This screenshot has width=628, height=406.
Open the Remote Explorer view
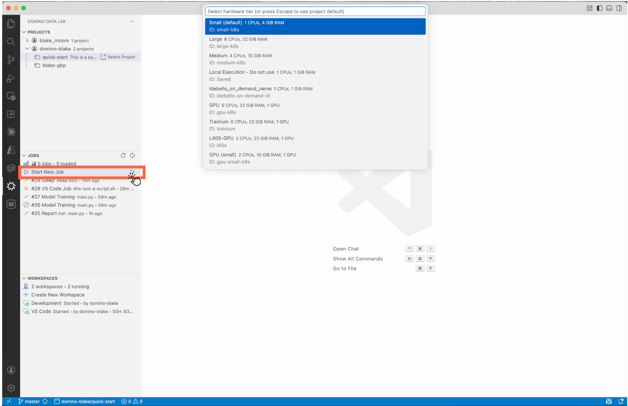11,96
